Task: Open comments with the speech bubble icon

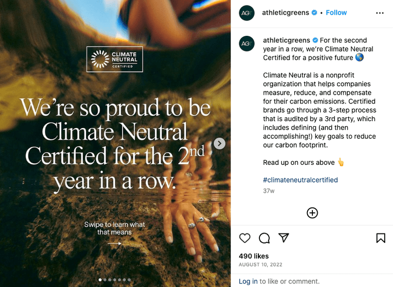Action: [264, 237]
